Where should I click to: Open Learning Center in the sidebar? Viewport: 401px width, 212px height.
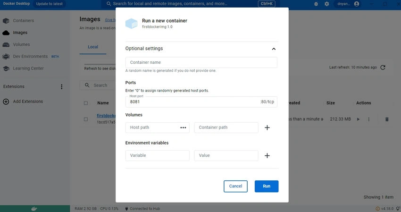[x=28, y=68]
